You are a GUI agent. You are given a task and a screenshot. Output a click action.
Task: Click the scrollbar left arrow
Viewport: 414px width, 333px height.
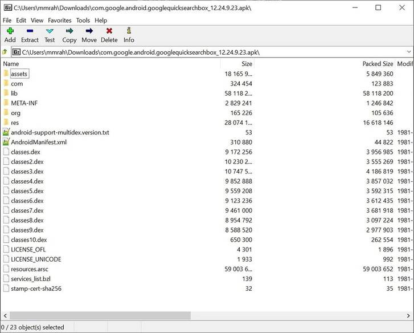pyautogui.click(x=5, y=315)
